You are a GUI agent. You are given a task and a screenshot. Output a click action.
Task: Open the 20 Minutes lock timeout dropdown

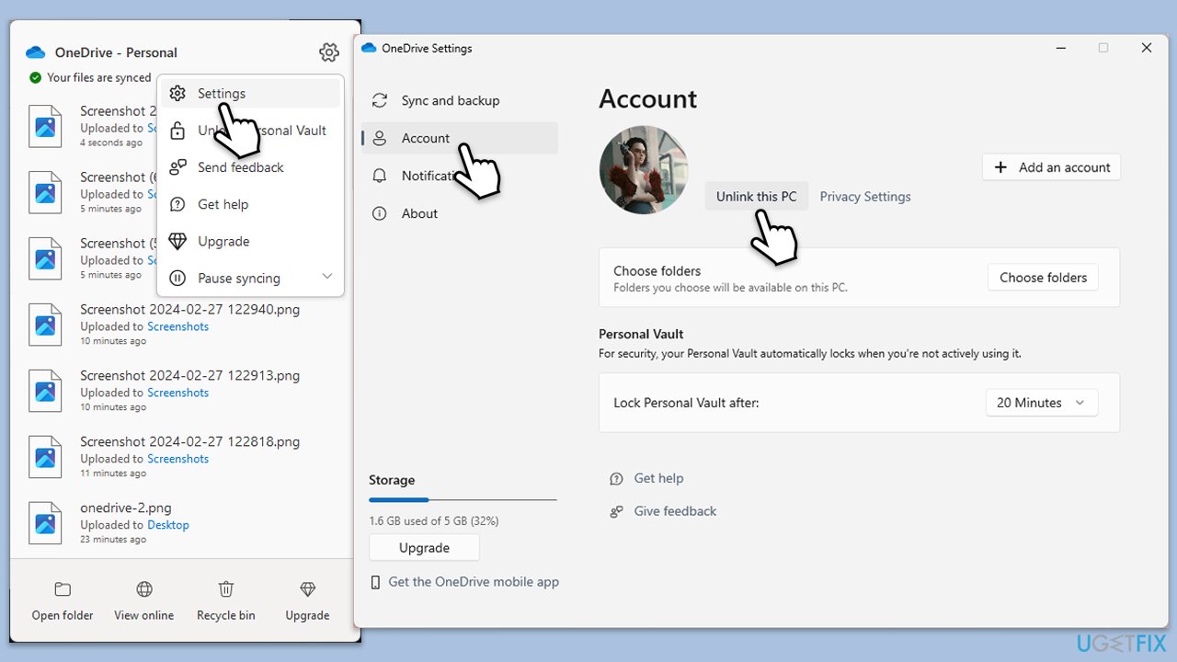1041,403
